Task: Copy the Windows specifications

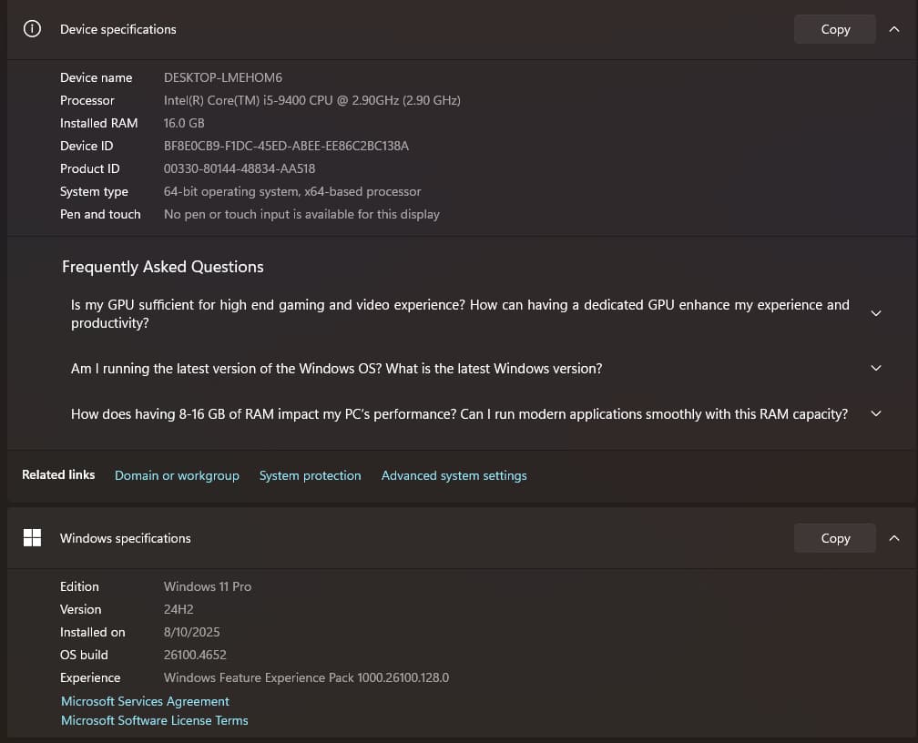Action: coord(835,538)
